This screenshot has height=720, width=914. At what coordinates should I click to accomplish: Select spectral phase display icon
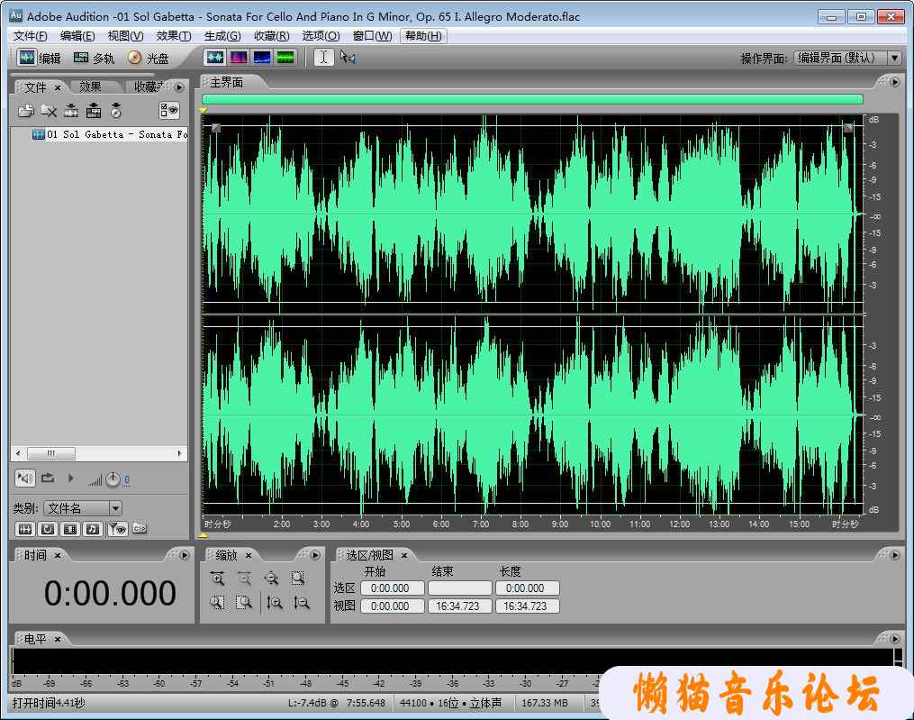285,57
